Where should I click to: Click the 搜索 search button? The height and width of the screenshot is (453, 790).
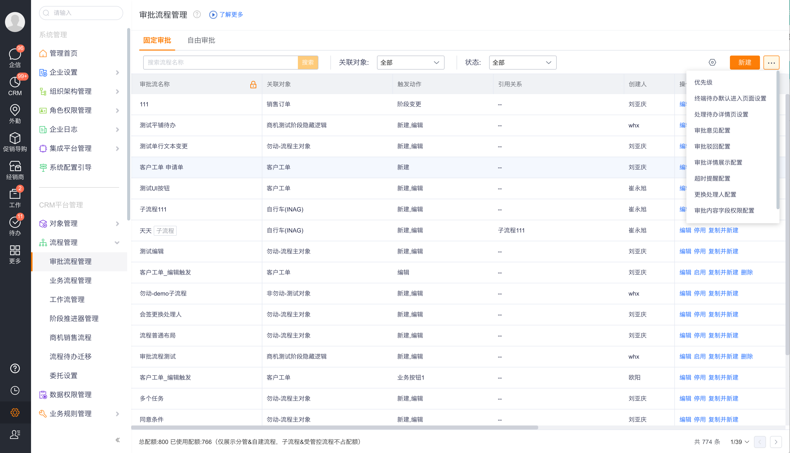tap(308, 63)
